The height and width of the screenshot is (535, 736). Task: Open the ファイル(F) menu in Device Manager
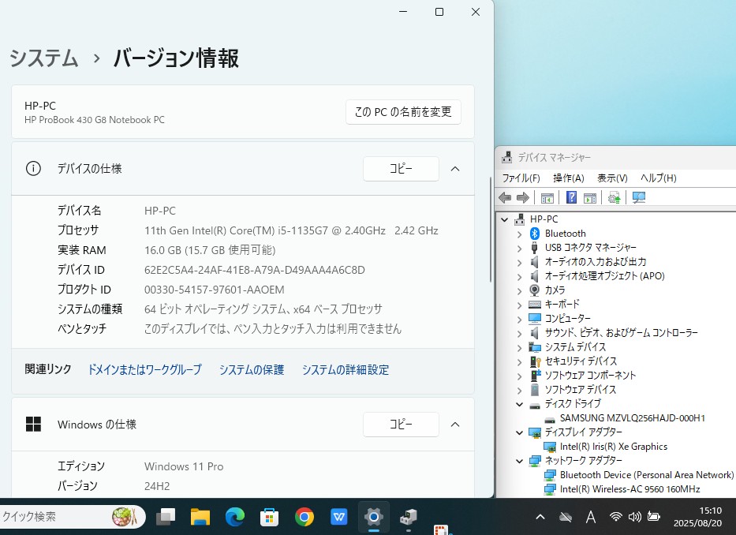(x=521, y=178)
